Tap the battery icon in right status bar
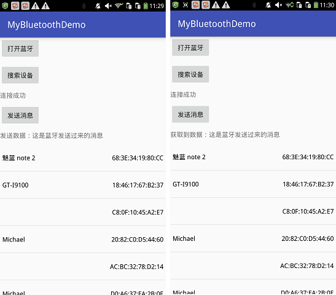The height and width of the screenshot is (295, 336). click(316, 5)
